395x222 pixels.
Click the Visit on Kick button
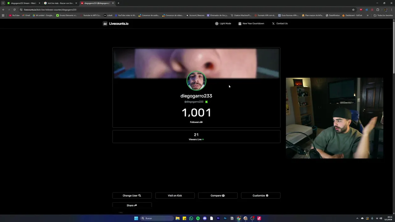pos(175,195)
